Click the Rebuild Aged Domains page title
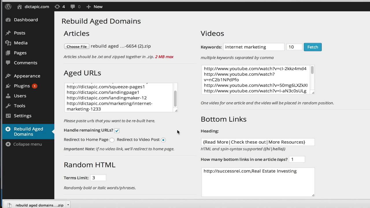 click(x=101, y=21)
